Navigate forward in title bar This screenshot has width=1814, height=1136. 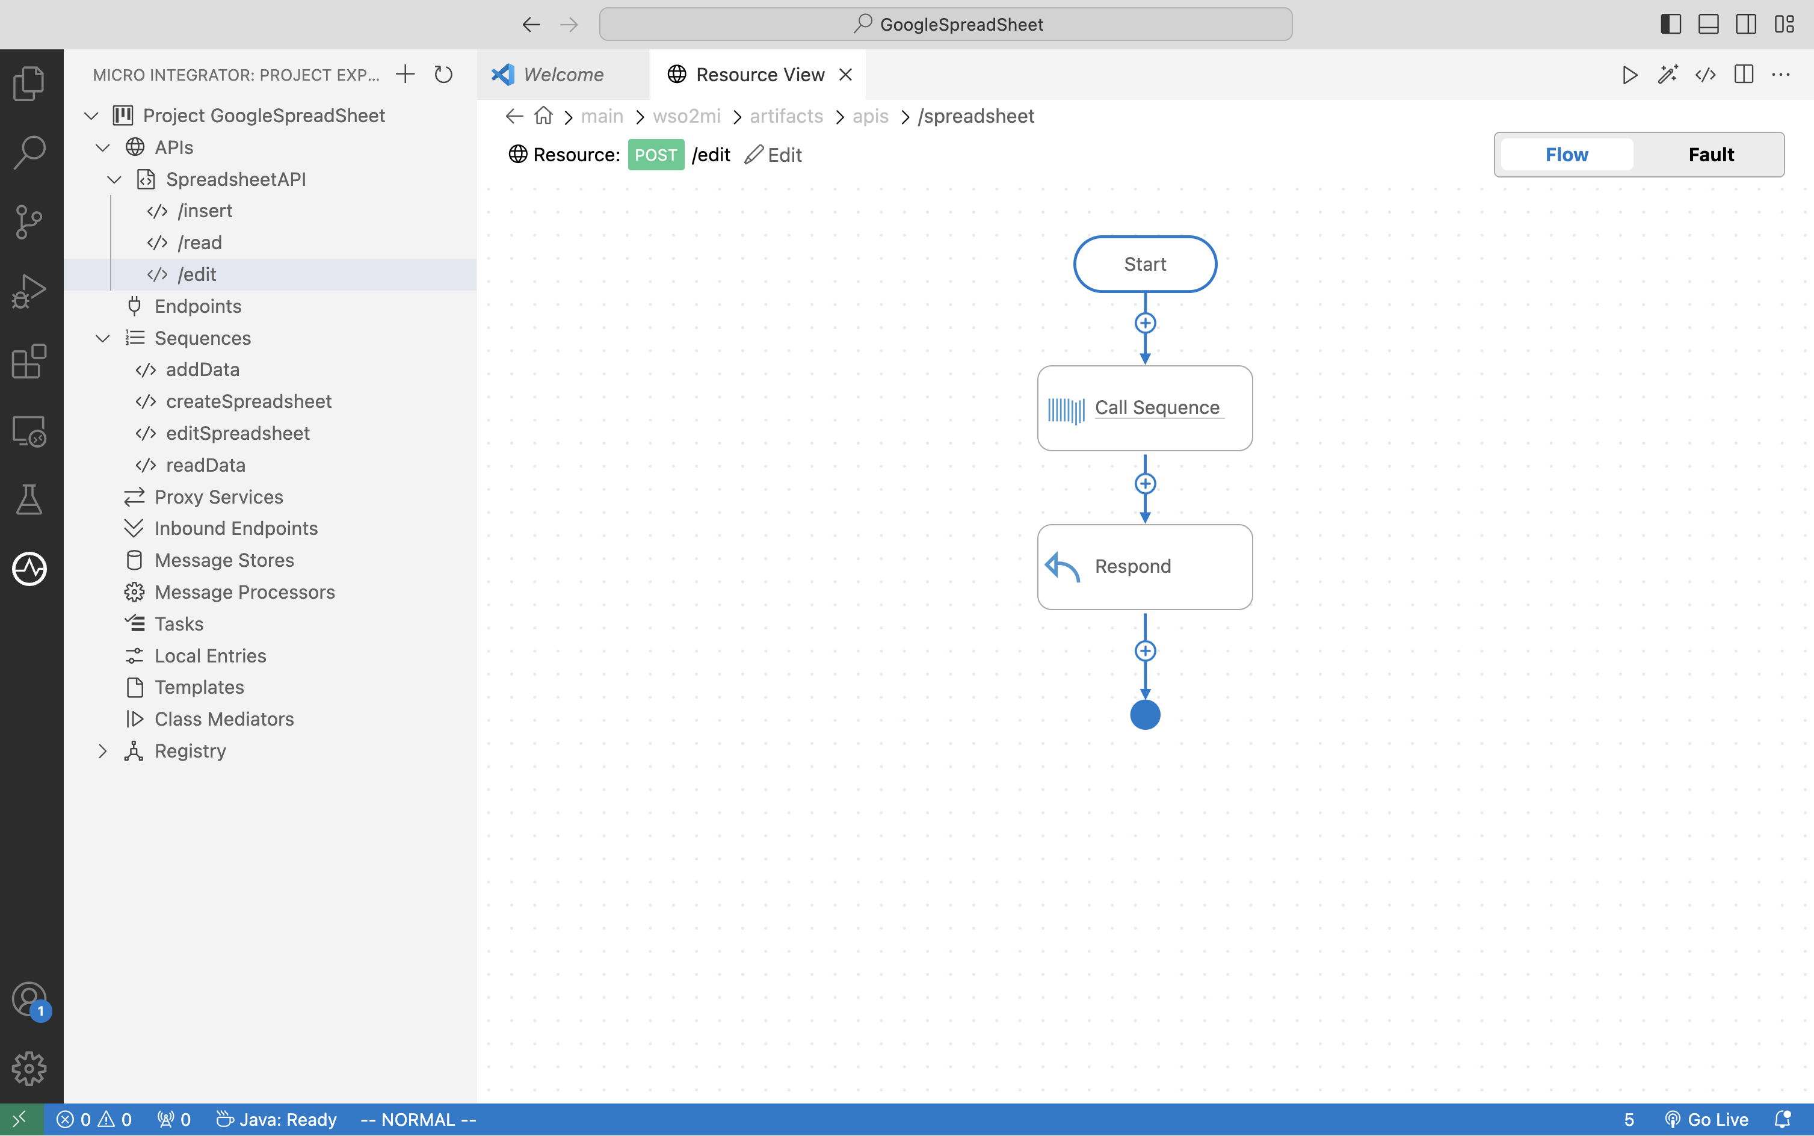coord(569,25)
